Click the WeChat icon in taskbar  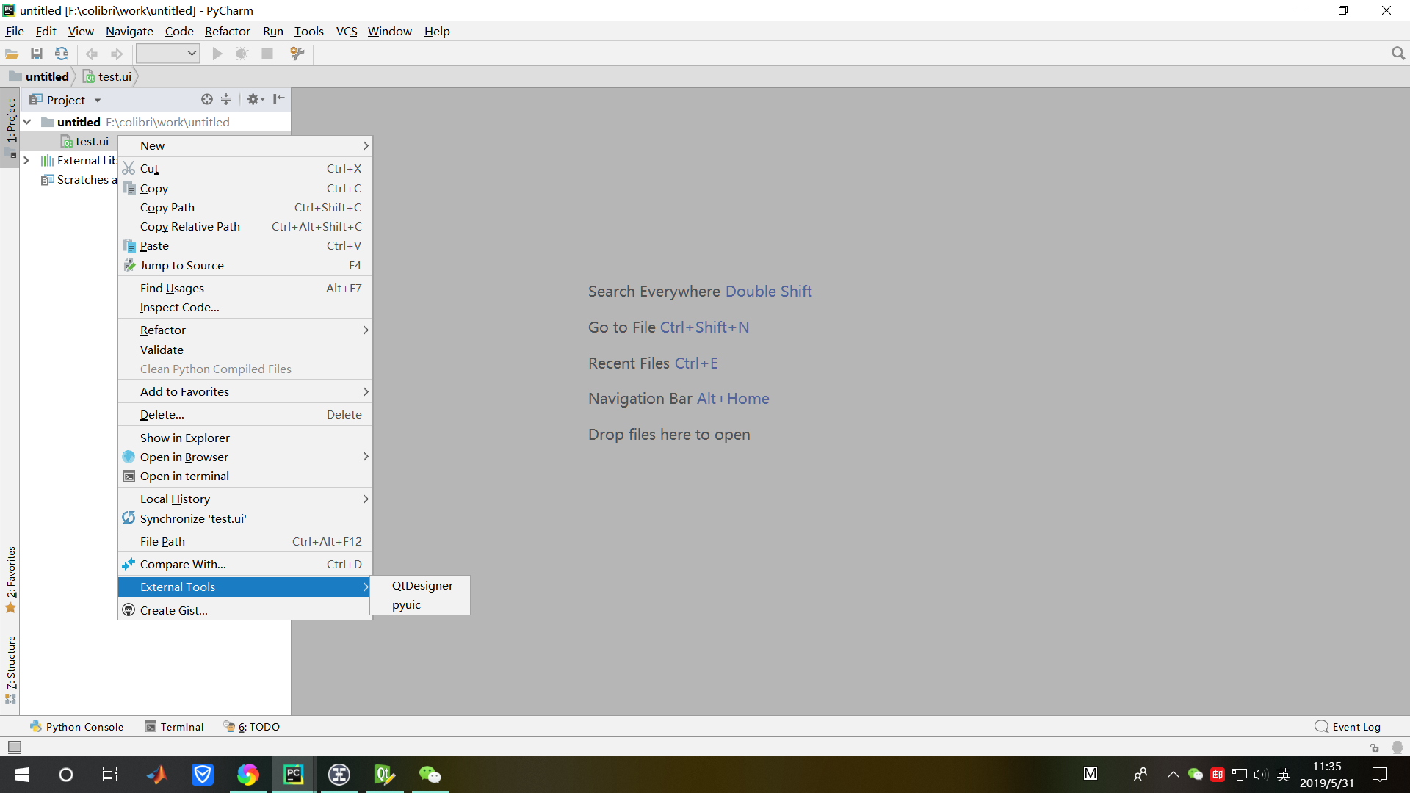point(430,775)
